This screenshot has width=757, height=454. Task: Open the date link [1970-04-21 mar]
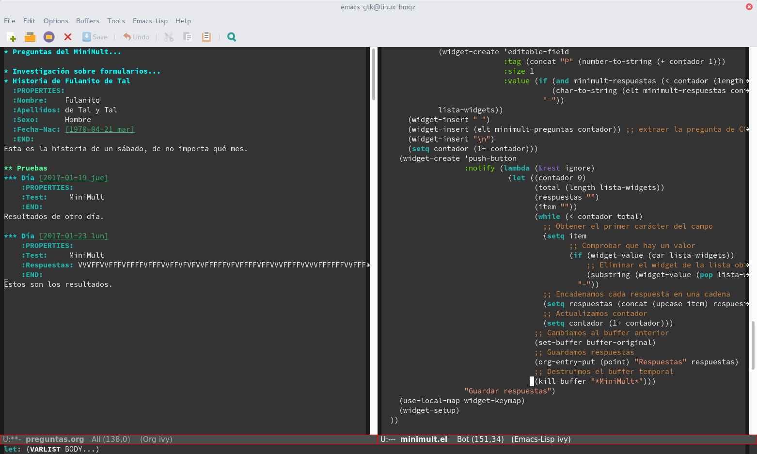coord(100,129)
